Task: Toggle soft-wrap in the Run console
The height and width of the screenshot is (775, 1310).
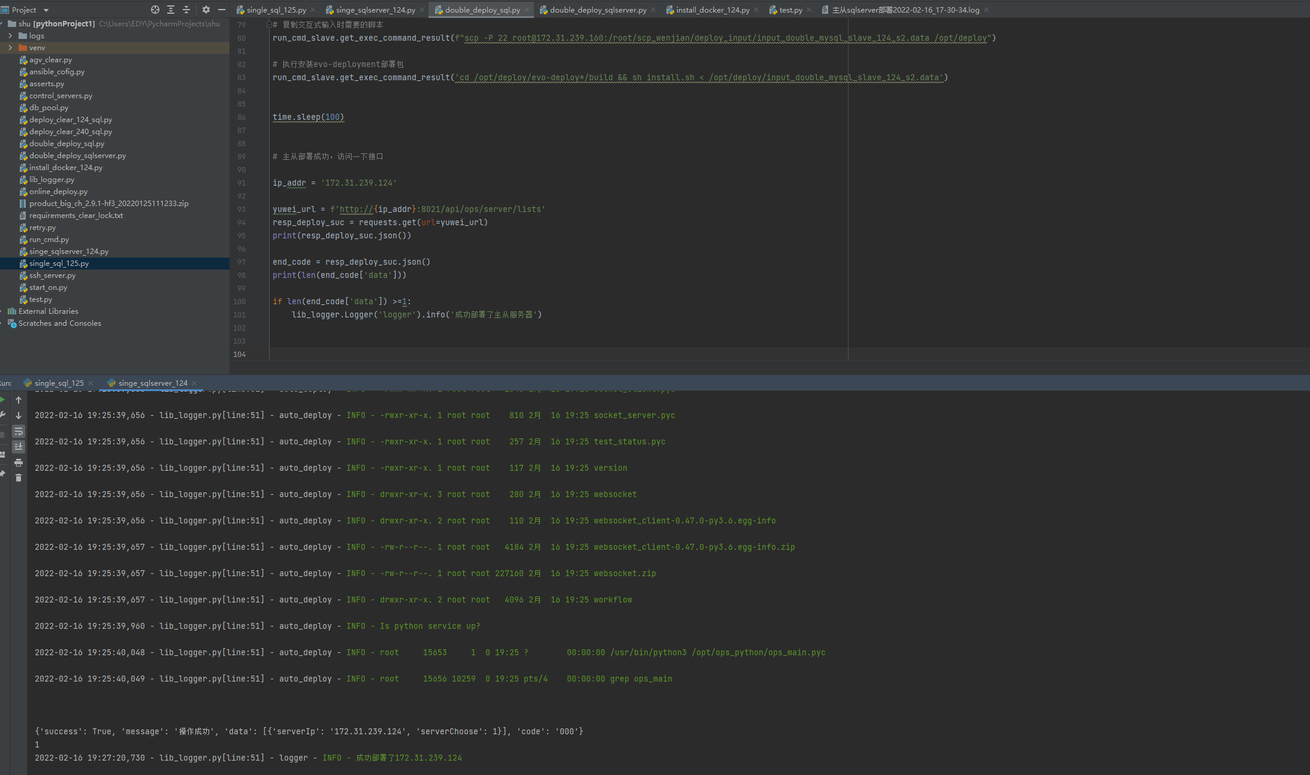Action: coord(19,431)
